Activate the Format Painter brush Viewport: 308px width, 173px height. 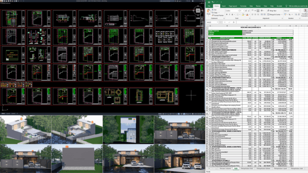click(x=218, y=15)
